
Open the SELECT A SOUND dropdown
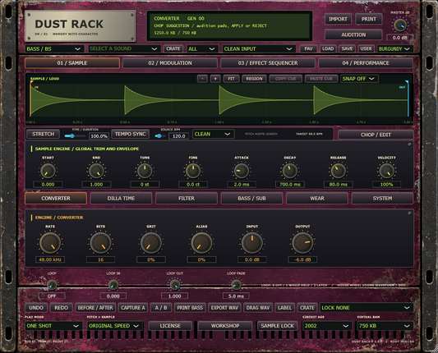point(124,48)
